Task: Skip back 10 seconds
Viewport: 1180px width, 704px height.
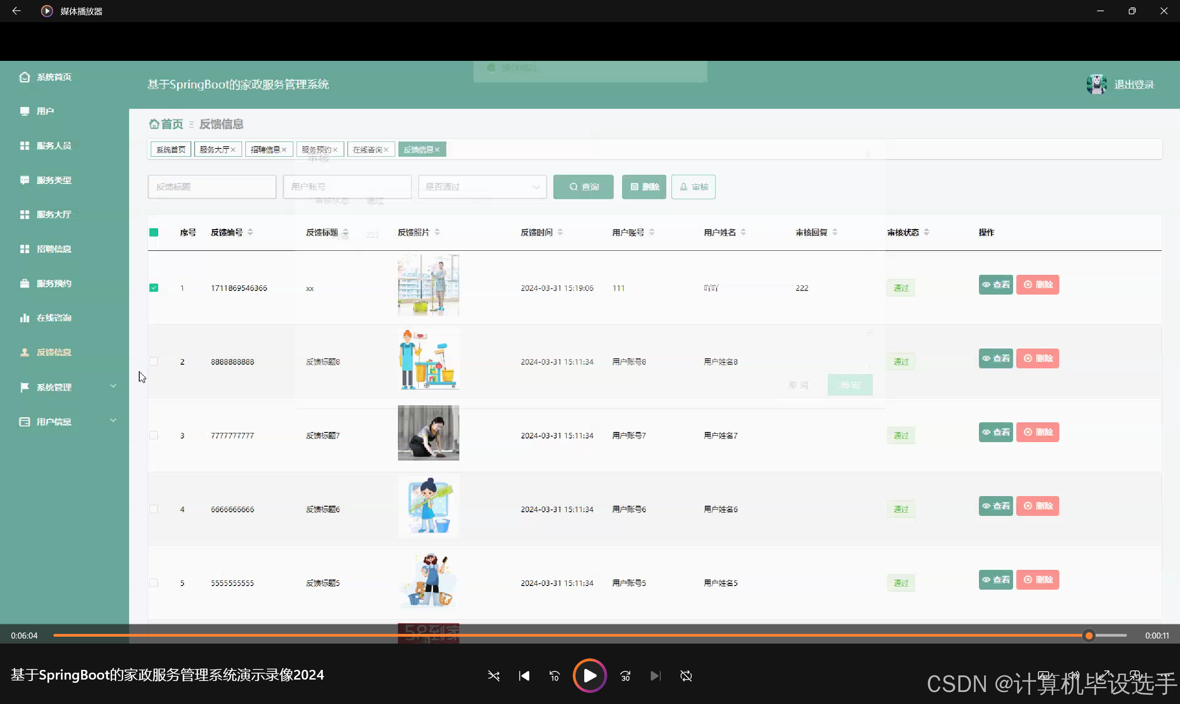Action: (554, 675)
